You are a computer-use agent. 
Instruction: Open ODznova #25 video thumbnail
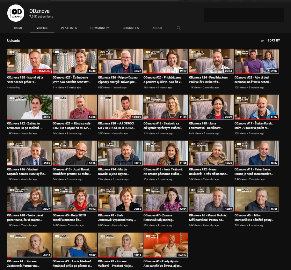166,61
